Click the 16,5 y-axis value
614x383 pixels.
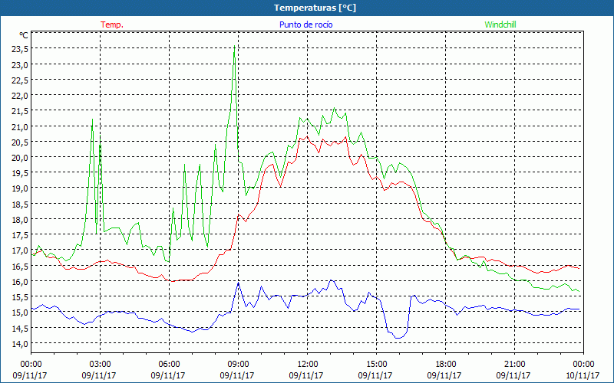20,266
